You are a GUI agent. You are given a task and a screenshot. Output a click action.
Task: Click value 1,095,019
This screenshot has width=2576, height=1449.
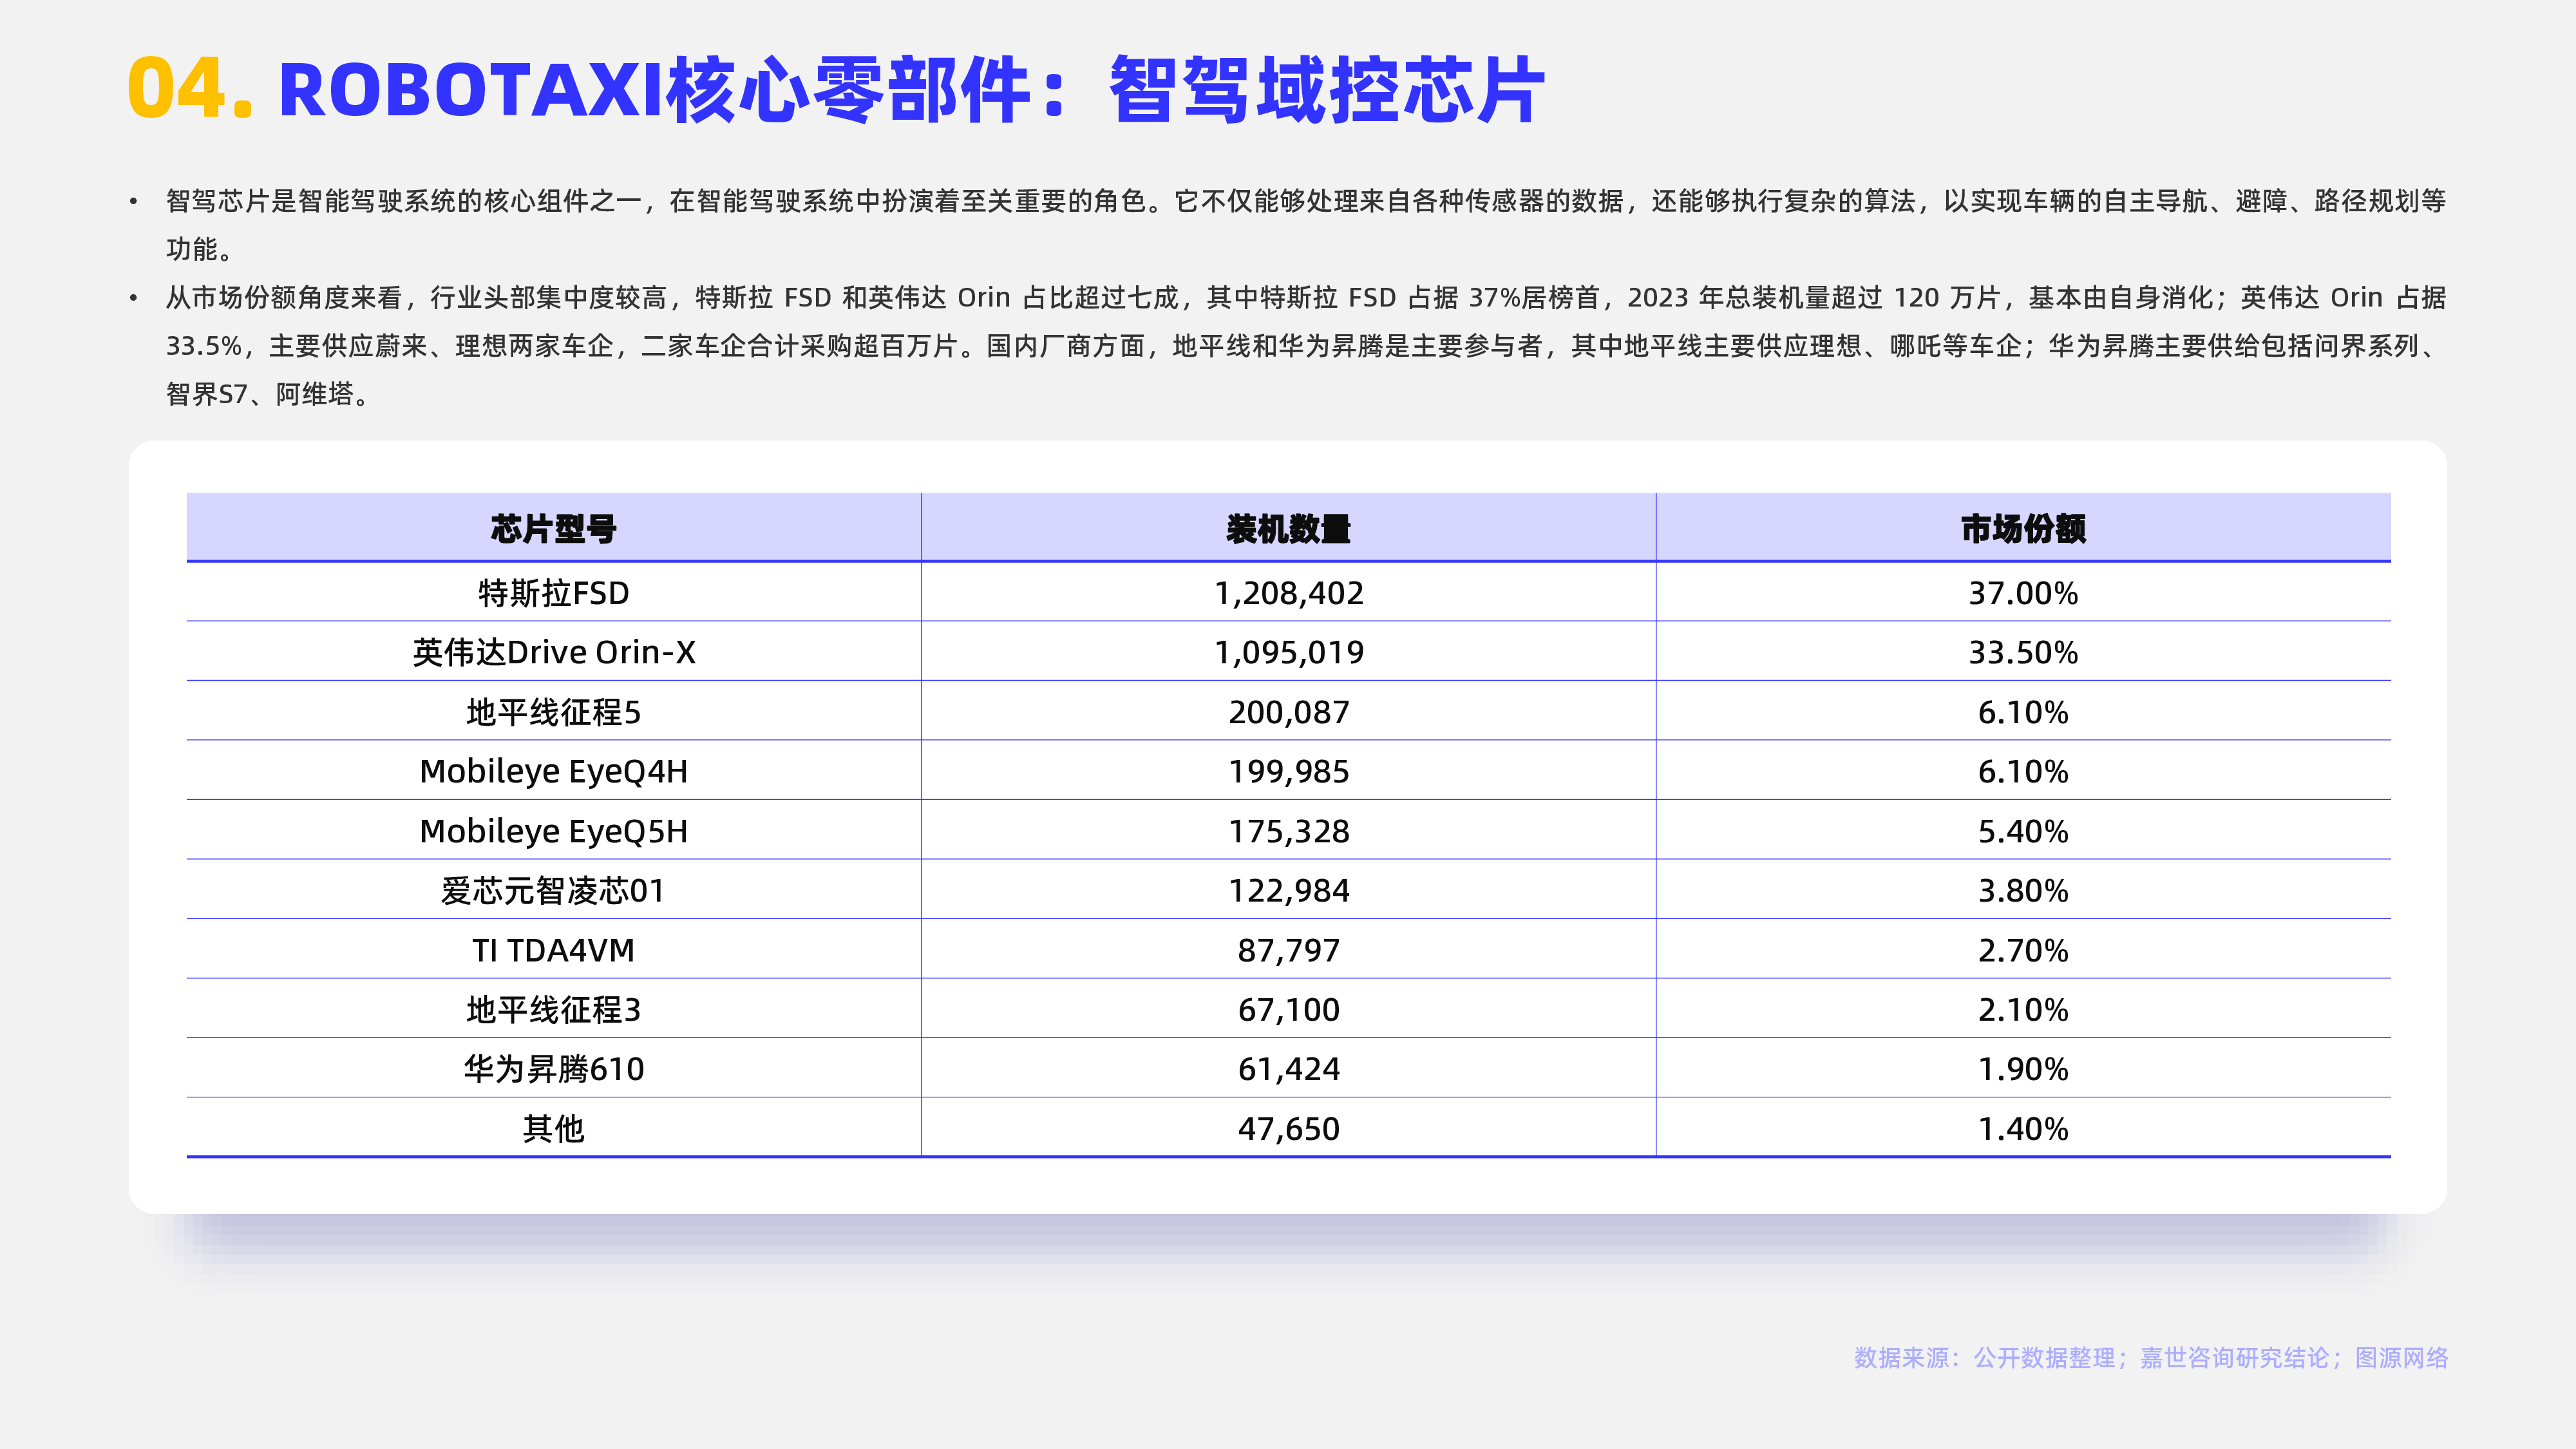click(x=1288, y=652)
